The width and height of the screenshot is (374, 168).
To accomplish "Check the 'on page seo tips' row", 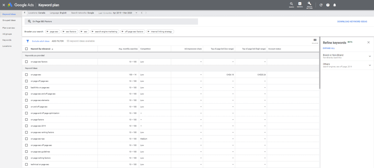I will coord(26,139).
